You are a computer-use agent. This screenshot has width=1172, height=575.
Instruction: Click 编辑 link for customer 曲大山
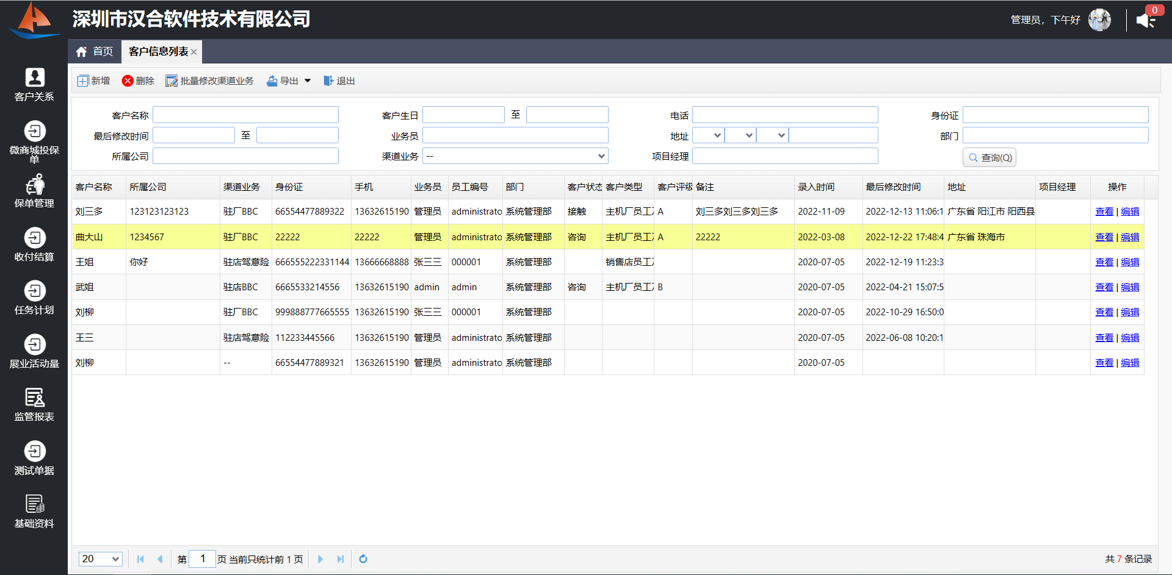coord(1130,237)
